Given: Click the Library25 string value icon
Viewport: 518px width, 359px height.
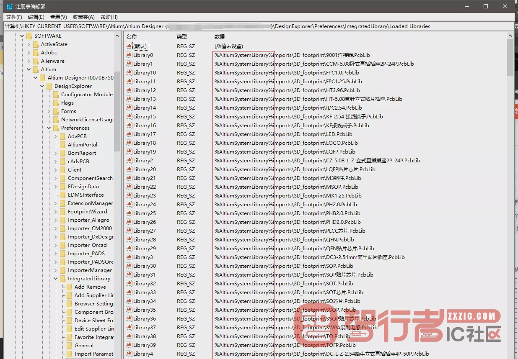Looking at the screenshot, I should [129, 213].
